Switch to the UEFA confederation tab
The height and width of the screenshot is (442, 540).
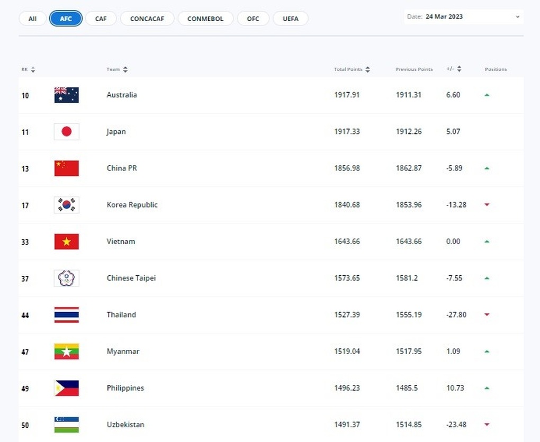[x=291, y=19]
